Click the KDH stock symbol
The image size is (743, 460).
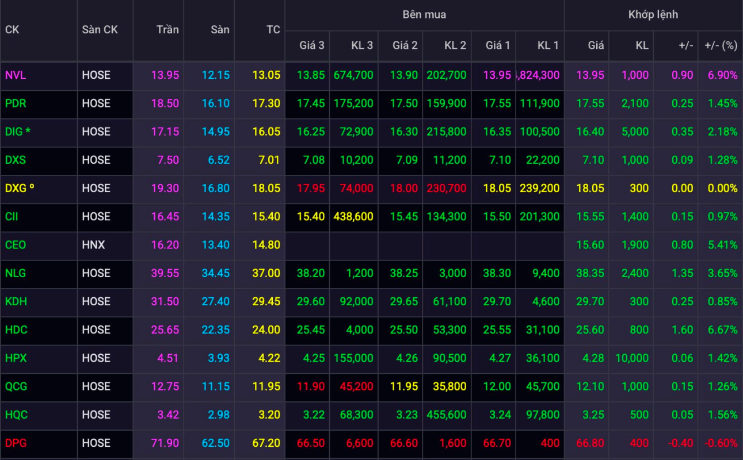point(16,301)
